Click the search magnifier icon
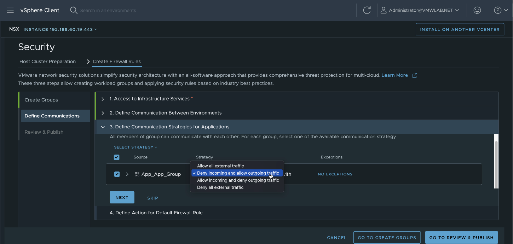 coord(74,10)
